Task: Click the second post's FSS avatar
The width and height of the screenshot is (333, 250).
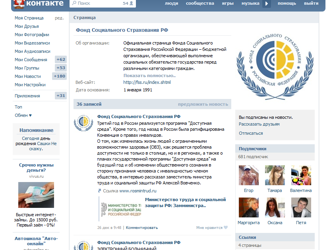Action: pos(83,245)
